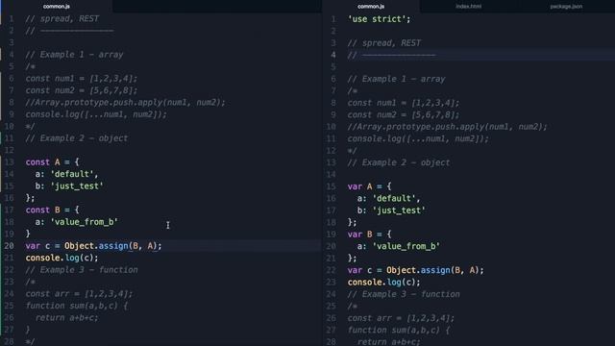Select the common.js tab in left pane

[56, 7]
